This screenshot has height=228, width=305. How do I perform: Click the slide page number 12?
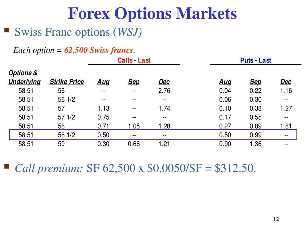[x=276, y=219]
